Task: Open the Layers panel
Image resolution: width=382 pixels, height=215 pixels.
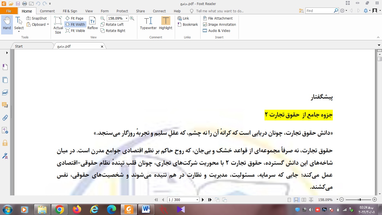Action: [x=5, y=92]
